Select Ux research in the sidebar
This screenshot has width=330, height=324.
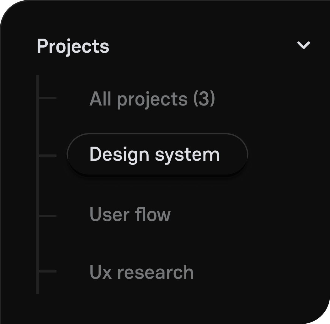(141, 272)
